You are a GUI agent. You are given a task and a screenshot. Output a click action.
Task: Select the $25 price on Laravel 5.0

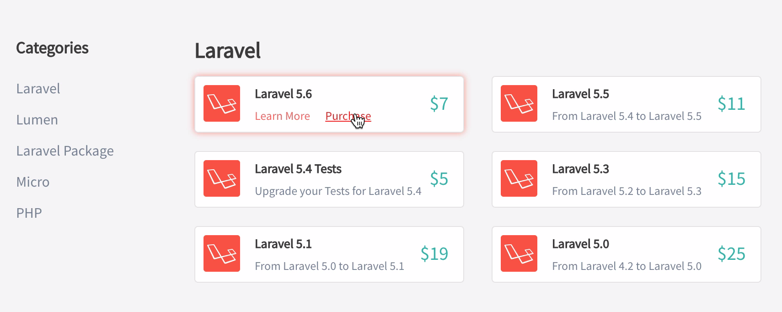click(x=731, y=254)
